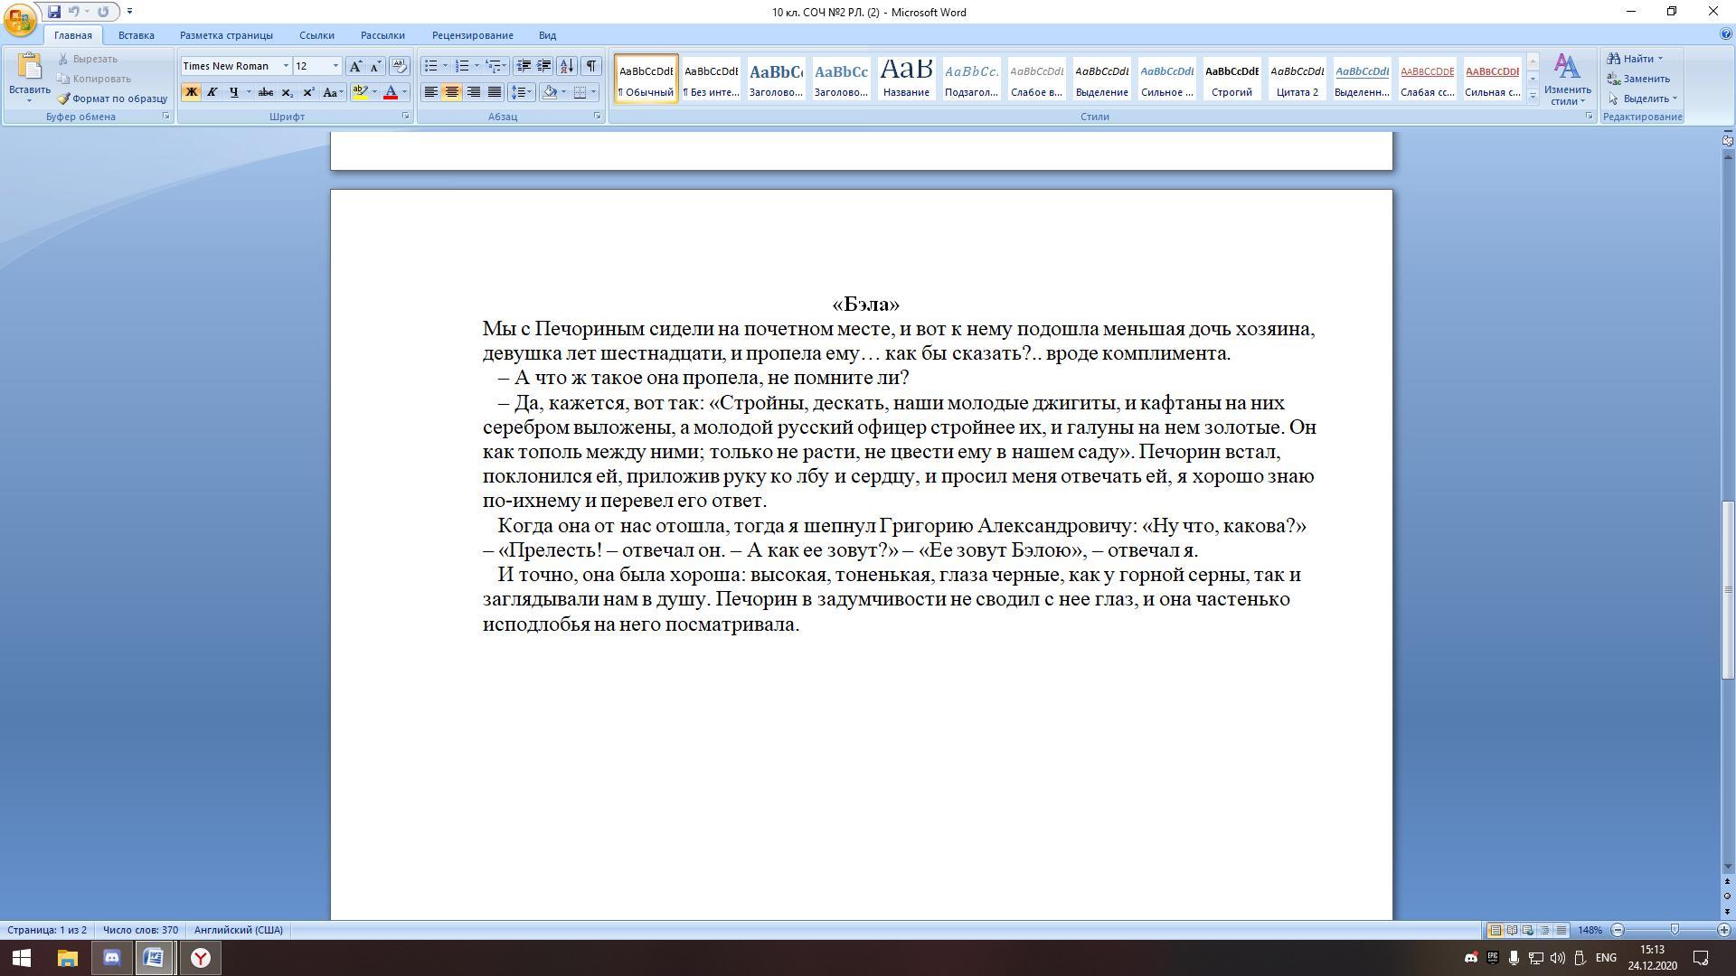Open font color dropdown arrow
Screen dimensions: 1736x976
[x=404, y=92]
